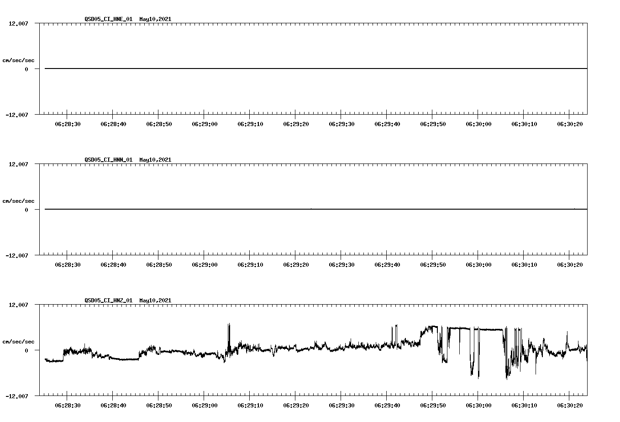
Task: Click 06:28:40 time label under HNZ plot
Action: coord(113,405)
